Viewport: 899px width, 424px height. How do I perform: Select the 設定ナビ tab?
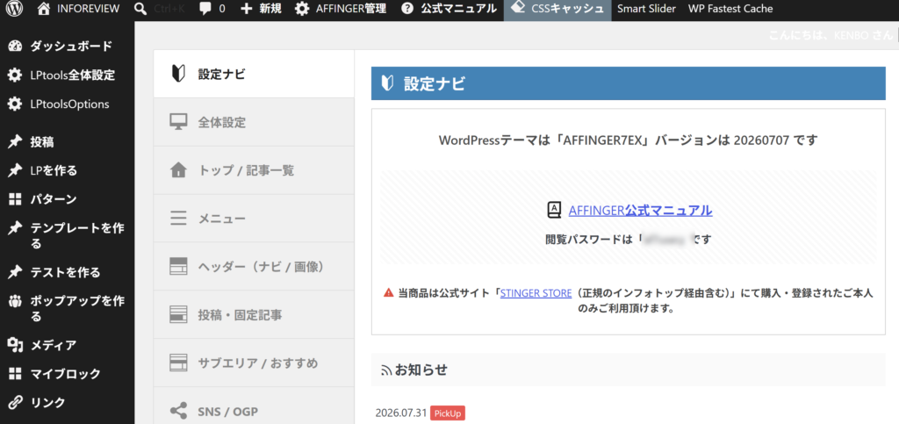coord(254,74)
